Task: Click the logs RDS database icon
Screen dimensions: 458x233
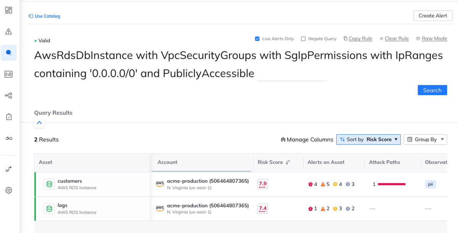Action: click(49, 209)
